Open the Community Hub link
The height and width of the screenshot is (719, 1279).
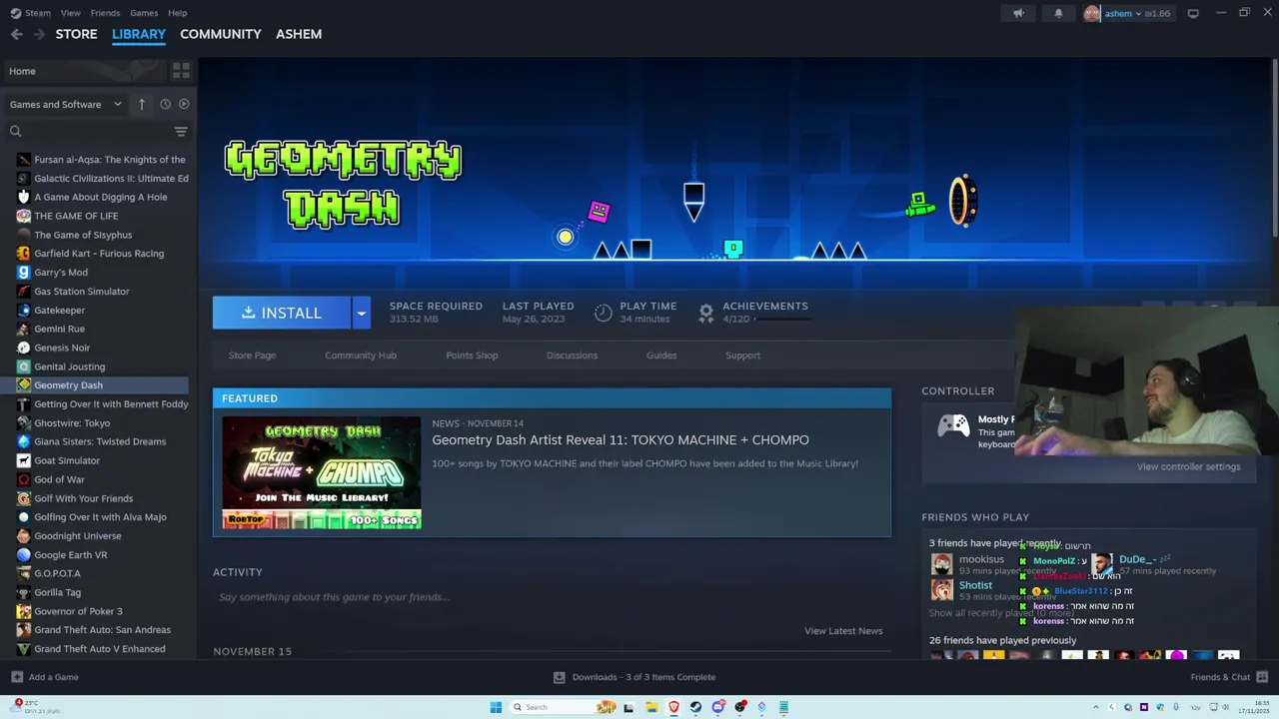361,356
